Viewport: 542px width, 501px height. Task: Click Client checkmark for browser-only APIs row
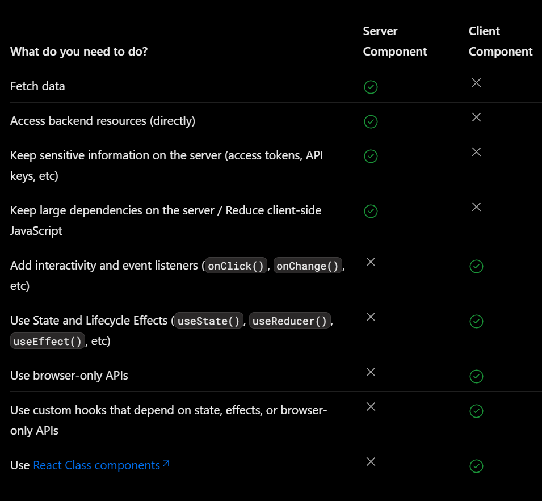pyautogui.click(x=476, y=376)
